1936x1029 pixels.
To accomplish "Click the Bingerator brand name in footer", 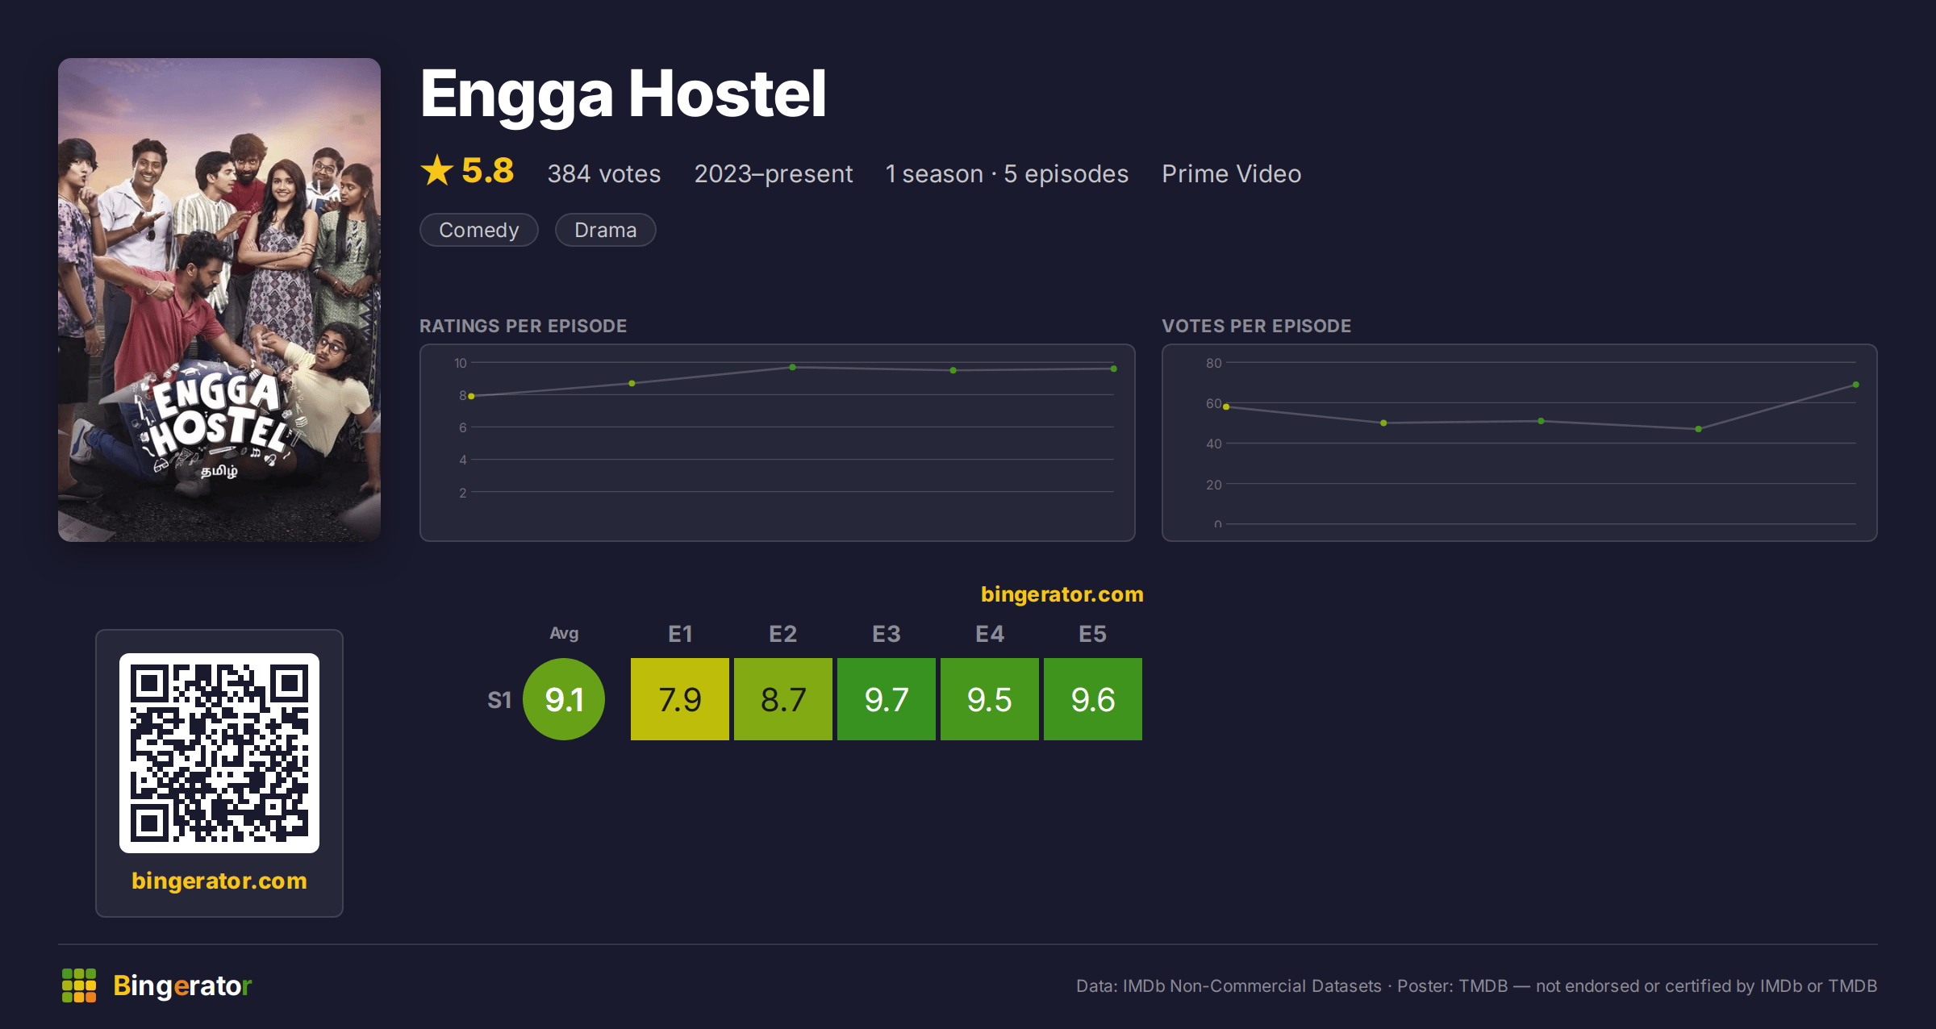I will click(x=182, y=985).
